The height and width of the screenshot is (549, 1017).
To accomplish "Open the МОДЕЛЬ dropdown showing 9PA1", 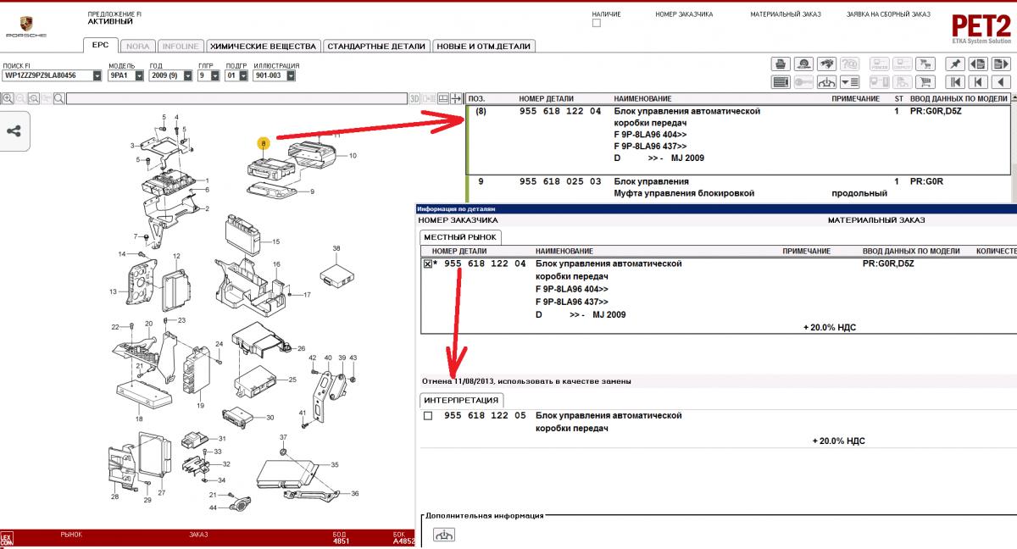I will coord(142,75).
